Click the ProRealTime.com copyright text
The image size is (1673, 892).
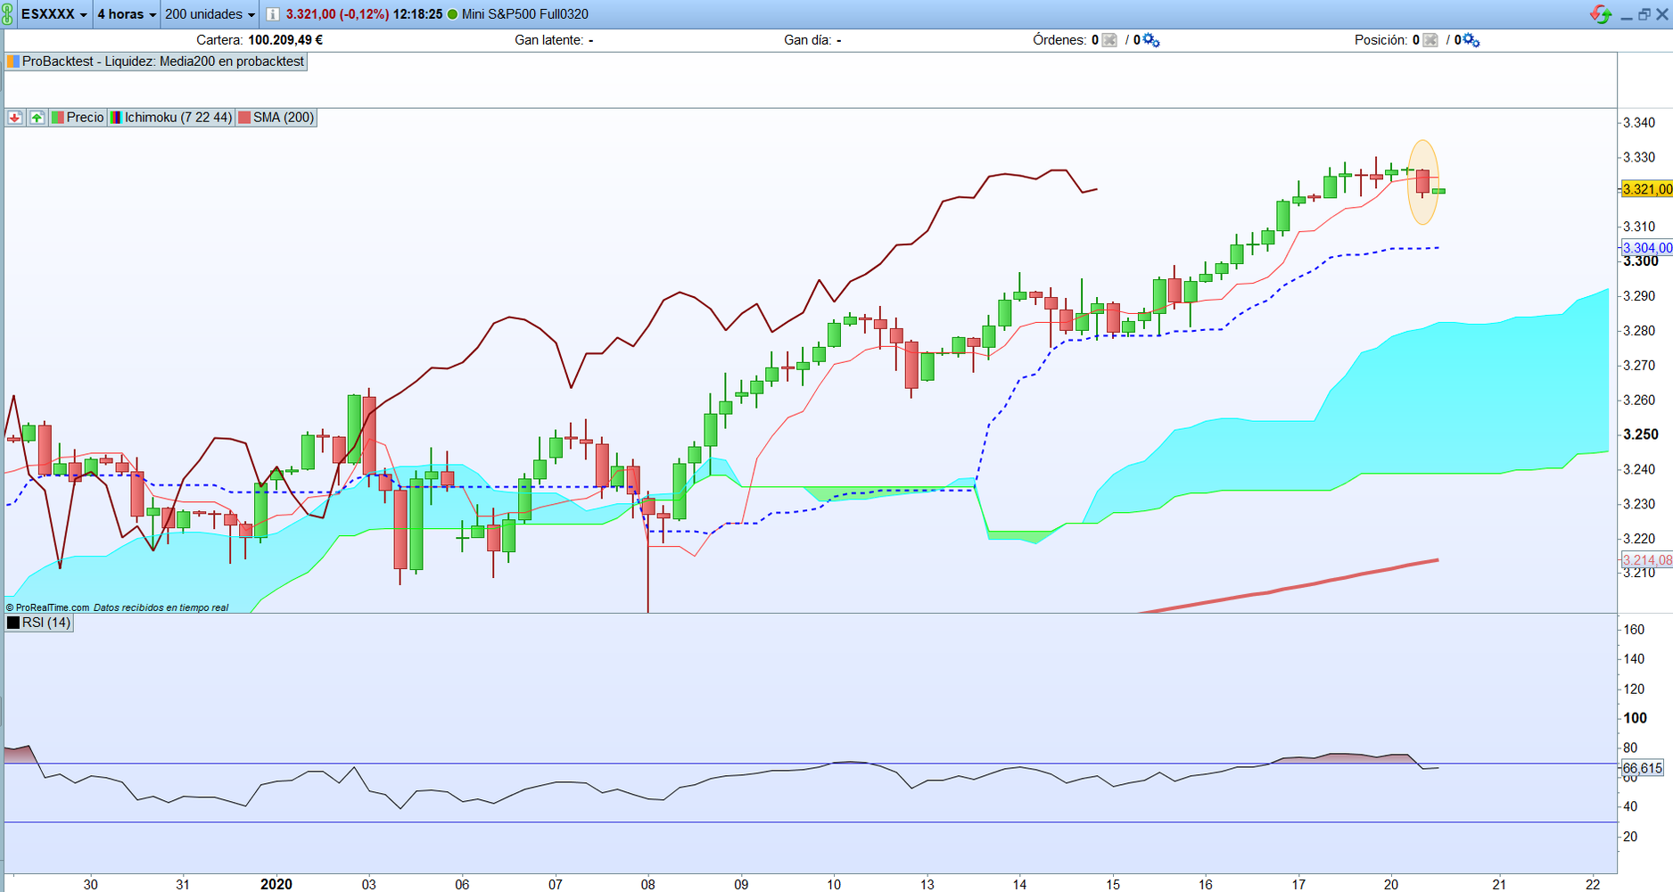click(48, 607)
